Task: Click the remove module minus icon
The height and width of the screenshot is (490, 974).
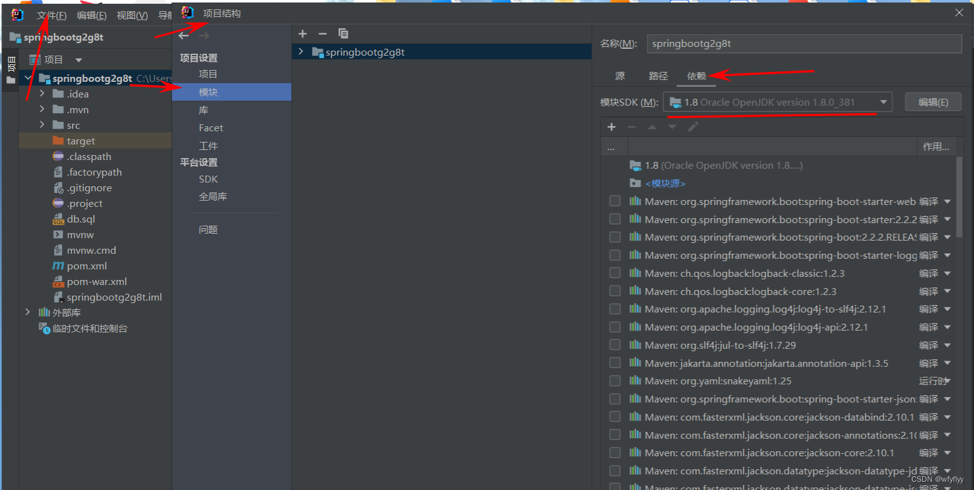Action: 323,34
